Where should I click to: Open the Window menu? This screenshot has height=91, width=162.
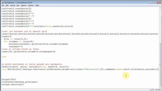(31, 5)
